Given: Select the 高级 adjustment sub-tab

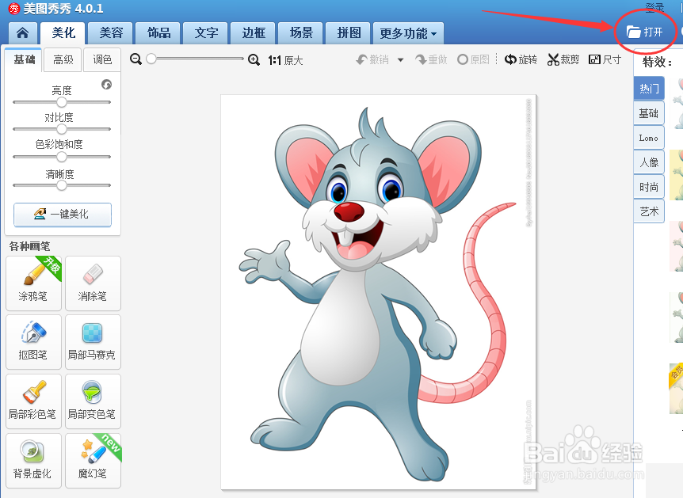Looking at the screenshot, I should click(63, 59).
